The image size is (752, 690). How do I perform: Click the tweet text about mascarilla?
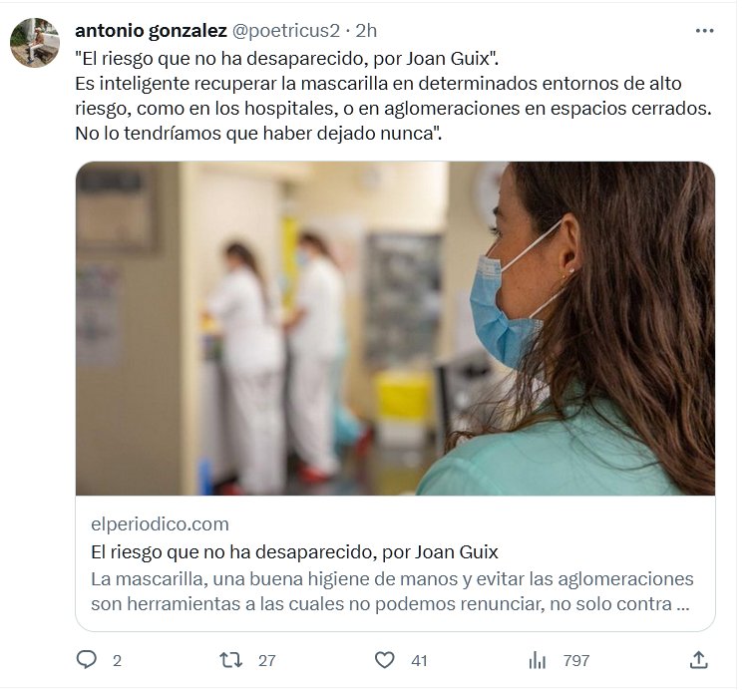[x=393, y=109]
